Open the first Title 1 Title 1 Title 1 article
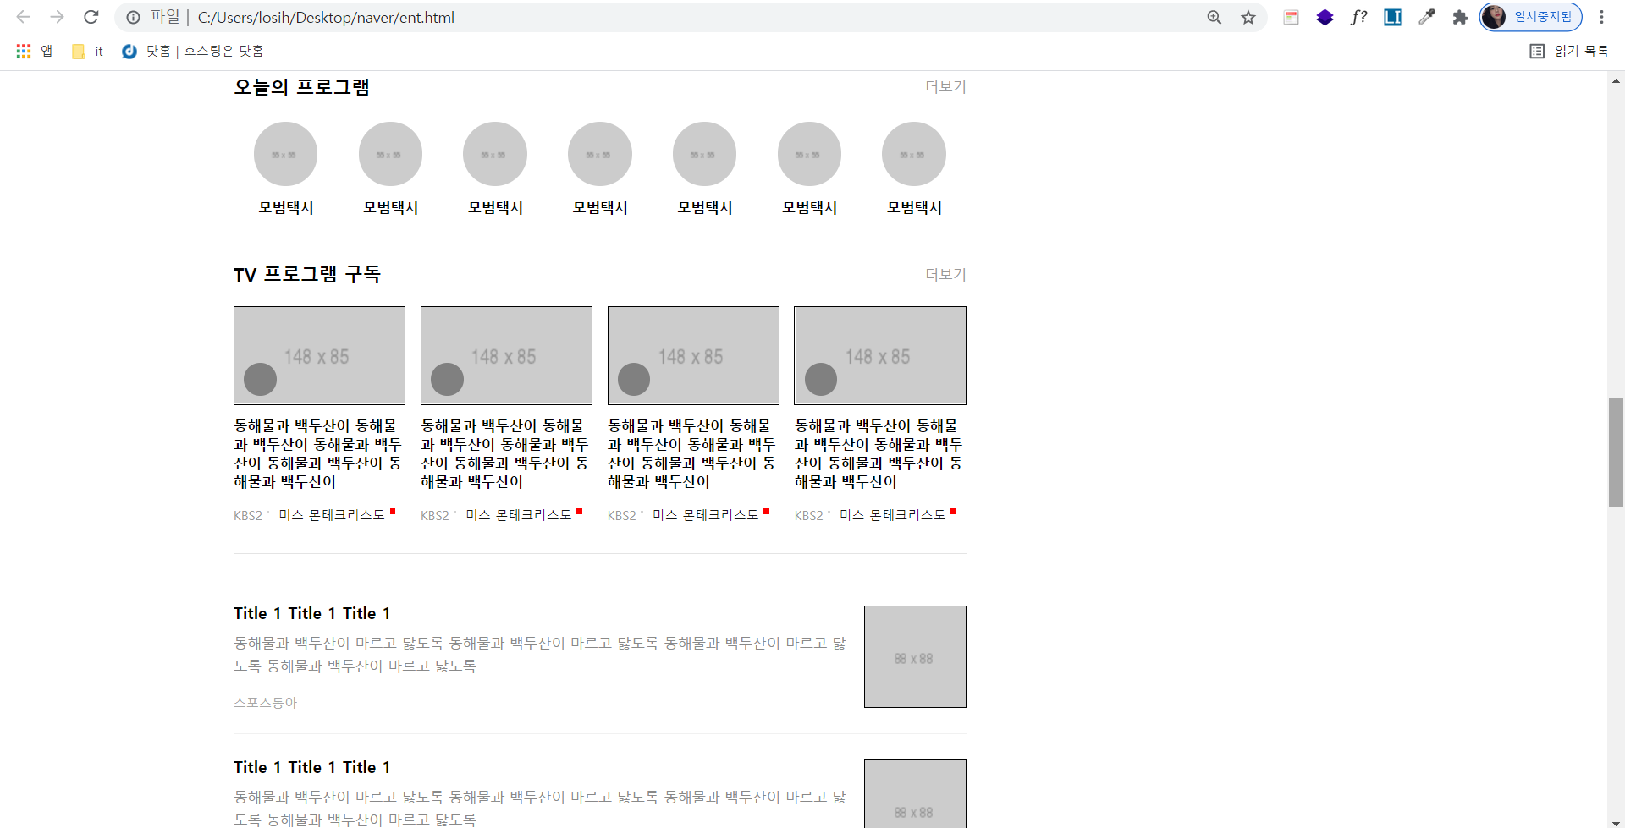 point(312,613)
